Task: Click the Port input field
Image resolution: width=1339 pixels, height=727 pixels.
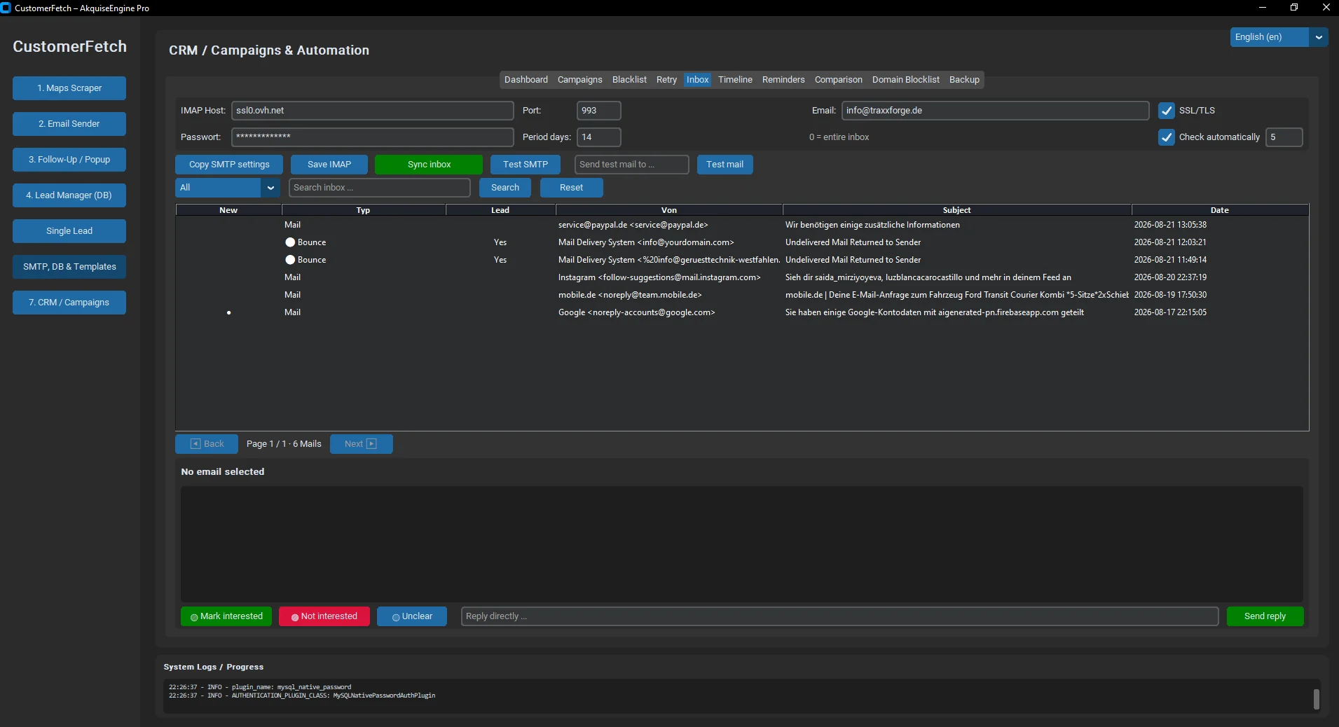Action: tap(599, 111)
